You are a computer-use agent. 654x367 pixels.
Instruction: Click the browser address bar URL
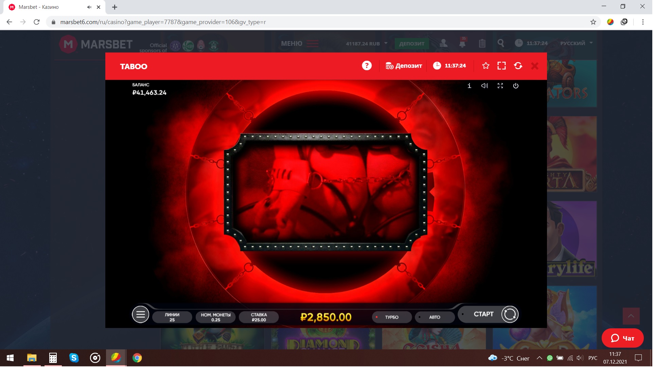coord(163,22)
